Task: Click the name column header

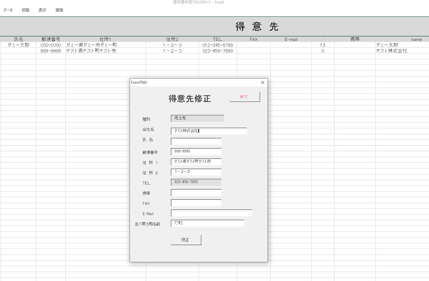Action: pyautogui.click(x=416, y=39)
